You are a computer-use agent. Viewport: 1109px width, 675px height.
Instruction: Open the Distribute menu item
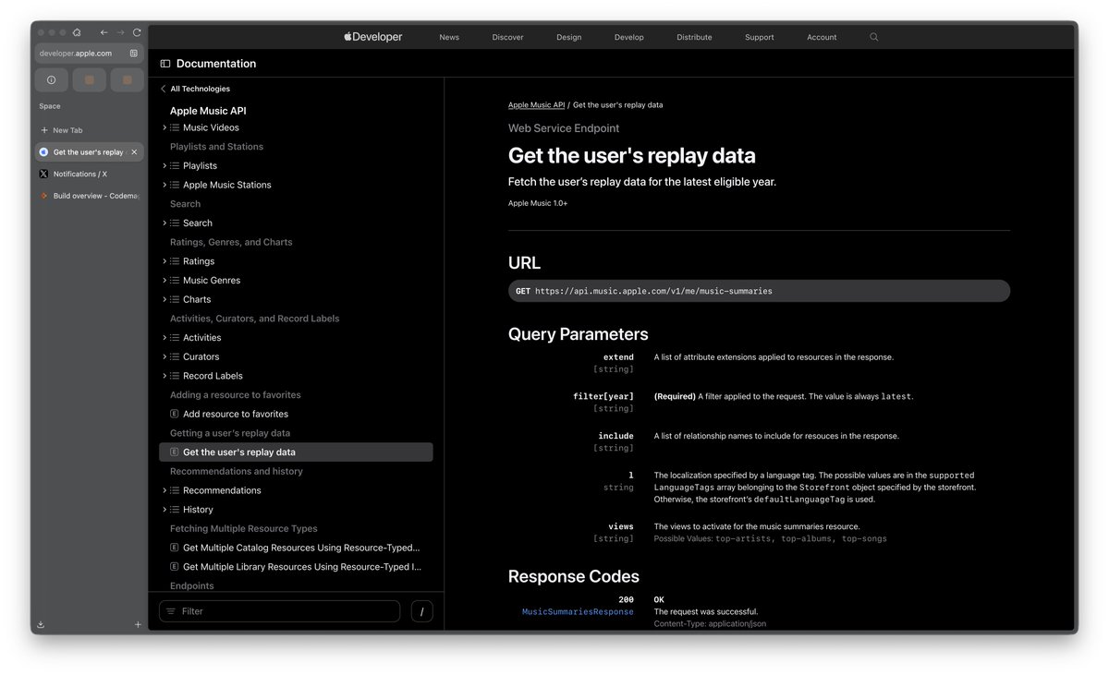(x=694, y=38)
